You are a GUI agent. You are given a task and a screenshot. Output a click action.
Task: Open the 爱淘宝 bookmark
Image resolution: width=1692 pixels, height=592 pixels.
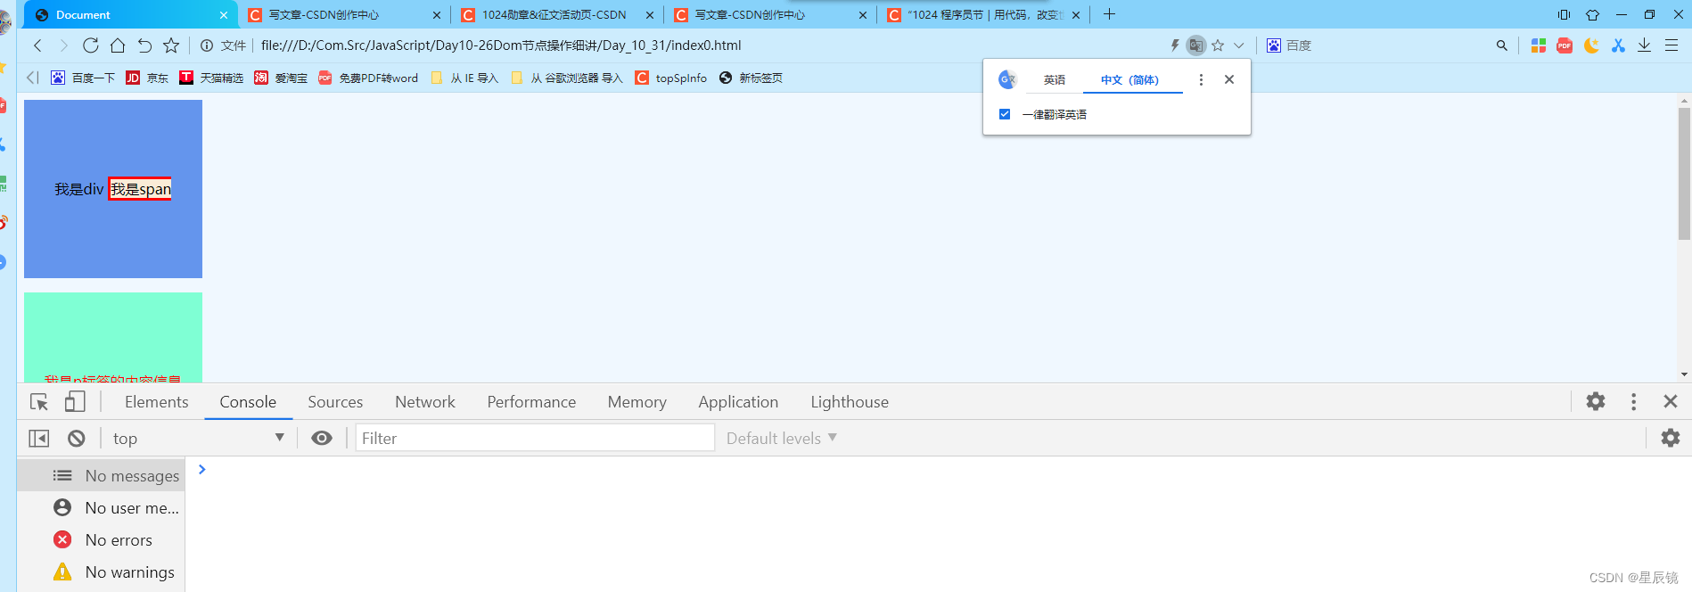tap(281, 78)
